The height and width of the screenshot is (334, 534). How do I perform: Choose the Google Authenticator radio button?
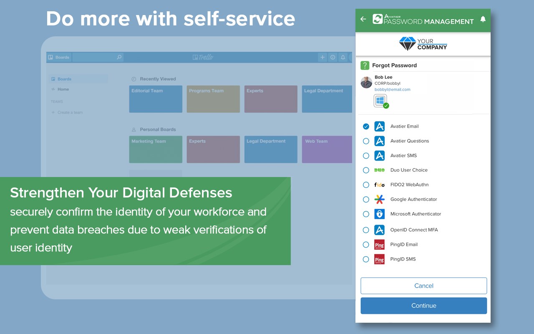(366, 200)
